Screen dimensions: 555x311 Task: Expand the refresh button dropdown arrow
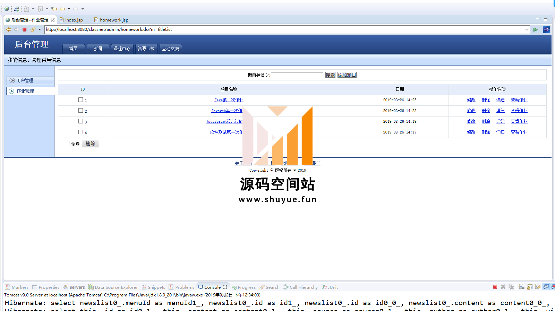(x=40, y=29)
